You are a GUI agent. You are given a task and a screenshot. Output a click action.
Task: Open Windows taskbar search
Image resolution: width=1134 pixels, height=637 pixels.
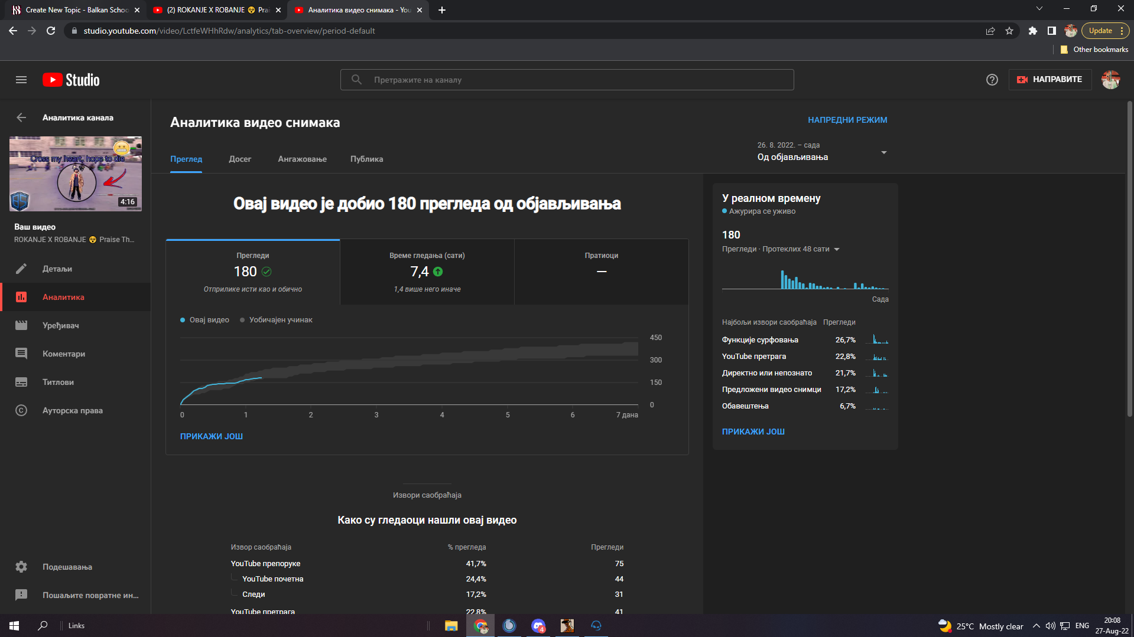pos(43,626)
